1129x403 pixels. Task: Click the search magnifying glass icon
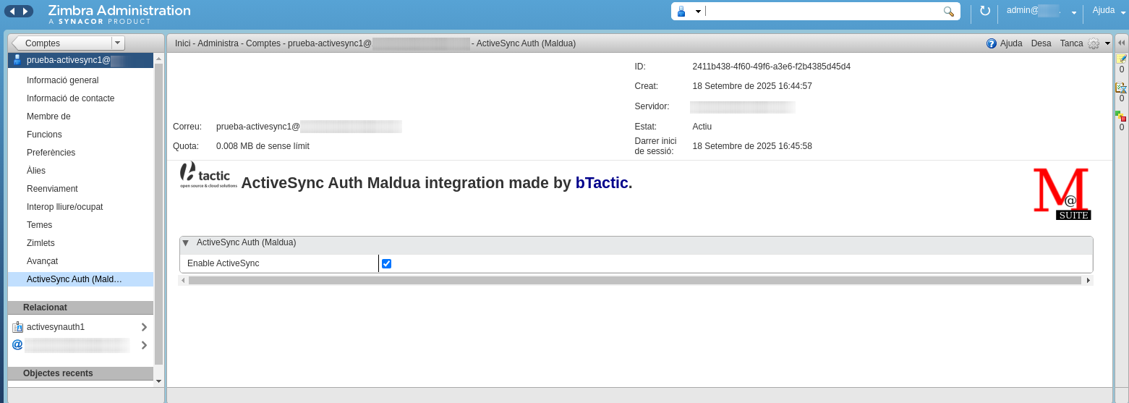(x=948, y=12)
